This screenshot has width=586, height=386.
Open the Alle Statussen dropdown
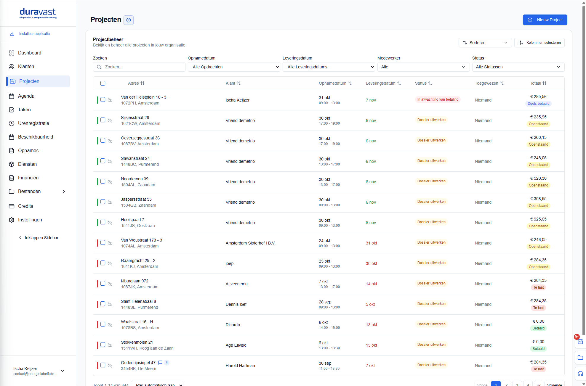click(518, 67)
